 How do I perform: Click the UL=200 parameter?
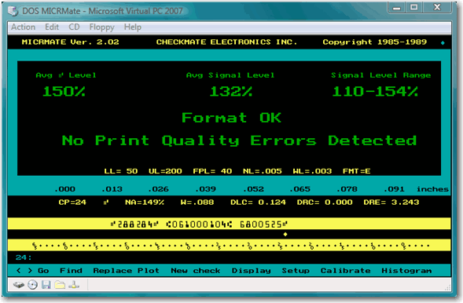click(165, 171)
